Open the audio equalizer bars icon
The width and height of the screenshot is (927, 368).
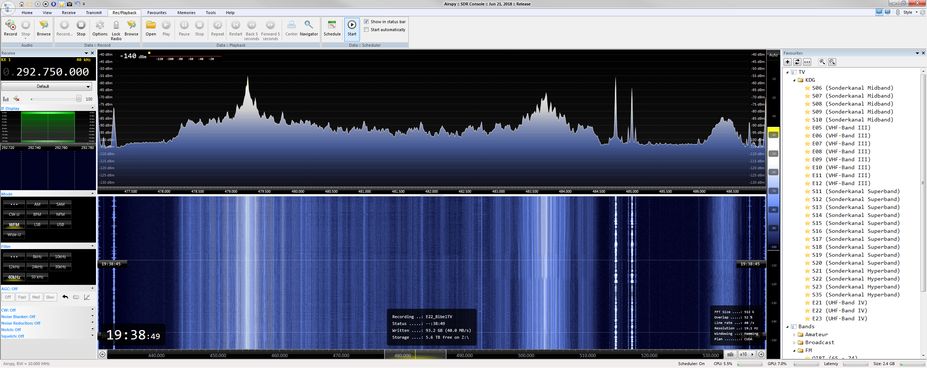click(6, 99)
